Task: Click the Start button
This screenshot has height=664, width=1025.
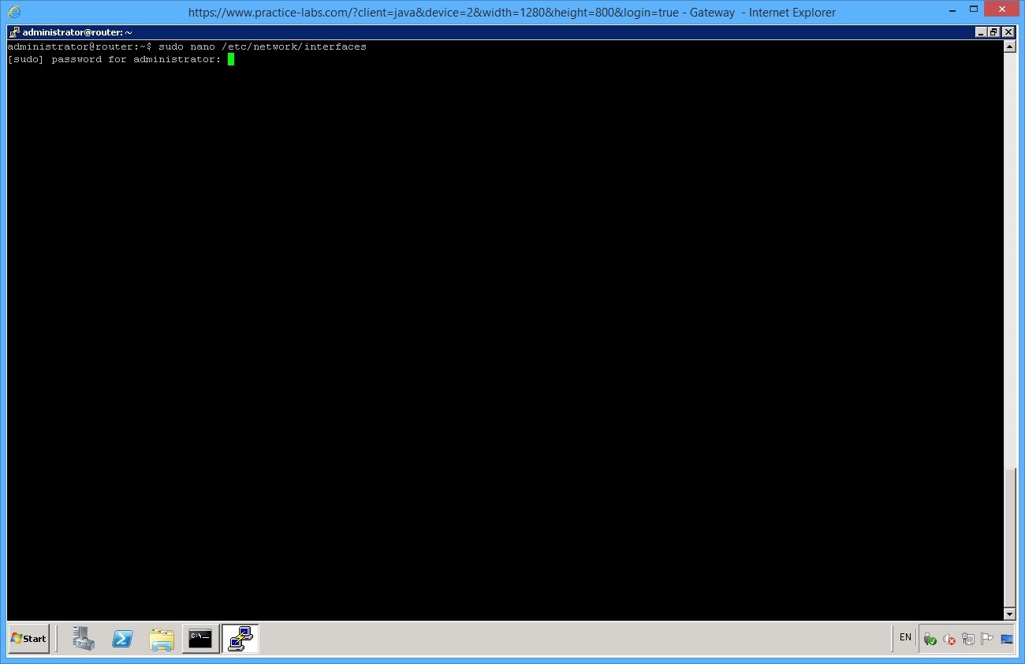Action: [28, 639]
